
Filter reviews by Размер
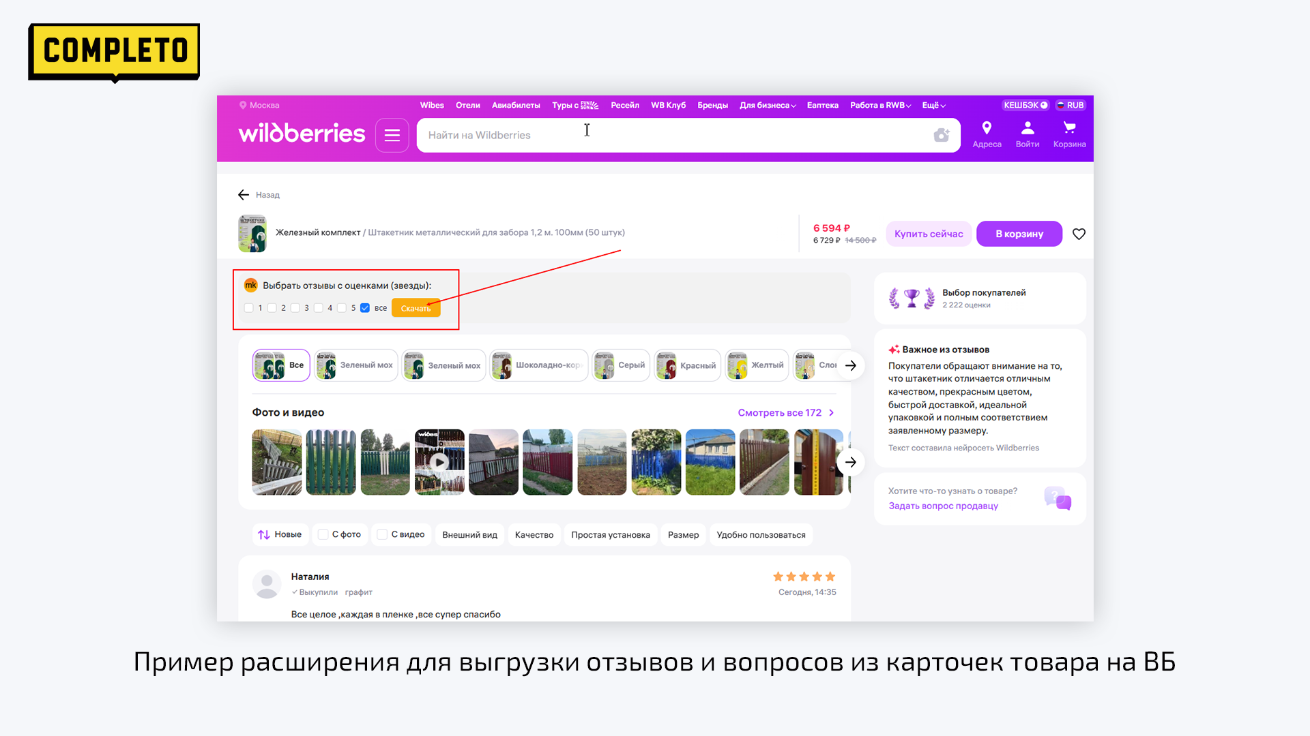pos(683,535)
